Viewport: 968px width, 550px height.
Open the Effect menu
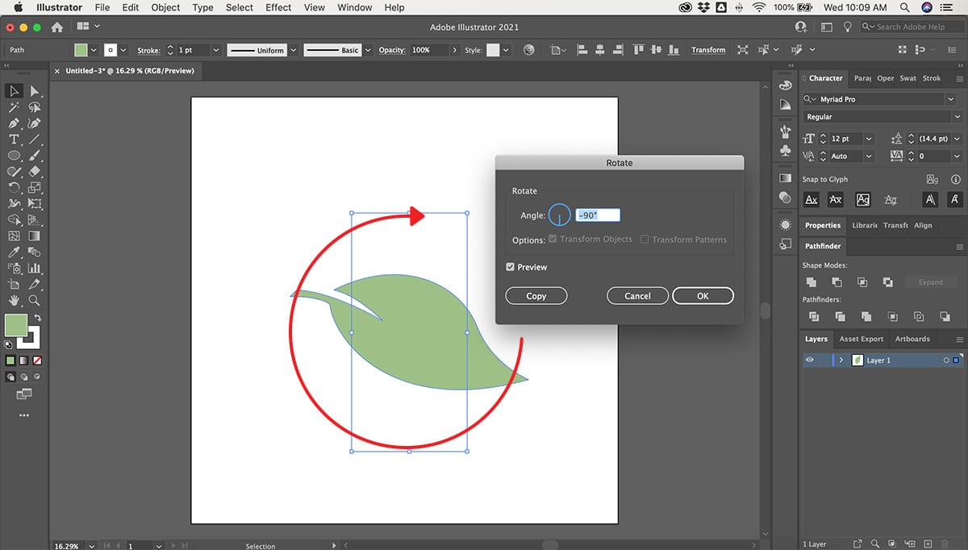(278, 7)
